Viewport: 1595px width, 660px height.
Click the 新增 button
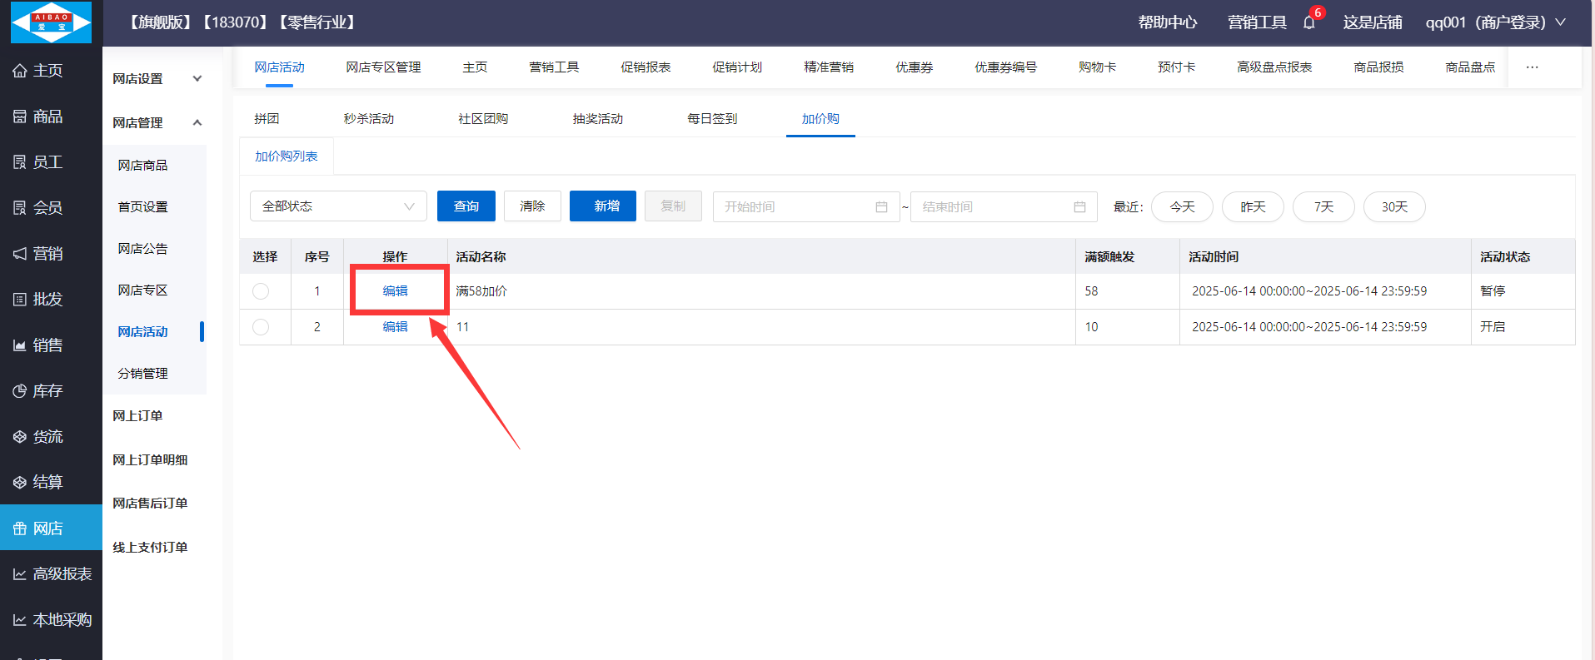point(603,206)
